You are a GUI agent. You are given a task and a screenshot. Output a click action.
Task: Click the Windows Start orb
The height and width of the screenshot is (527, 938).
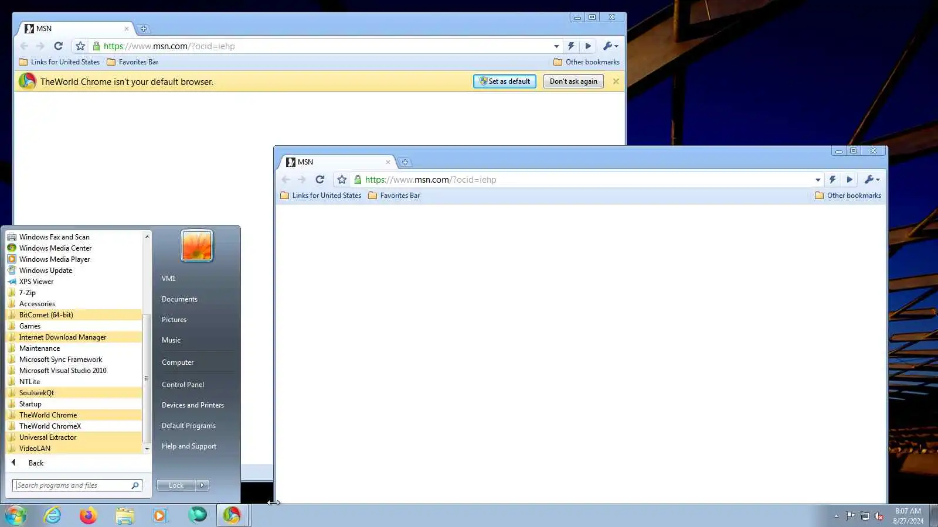pyautogui.click(x=16, y=515)
